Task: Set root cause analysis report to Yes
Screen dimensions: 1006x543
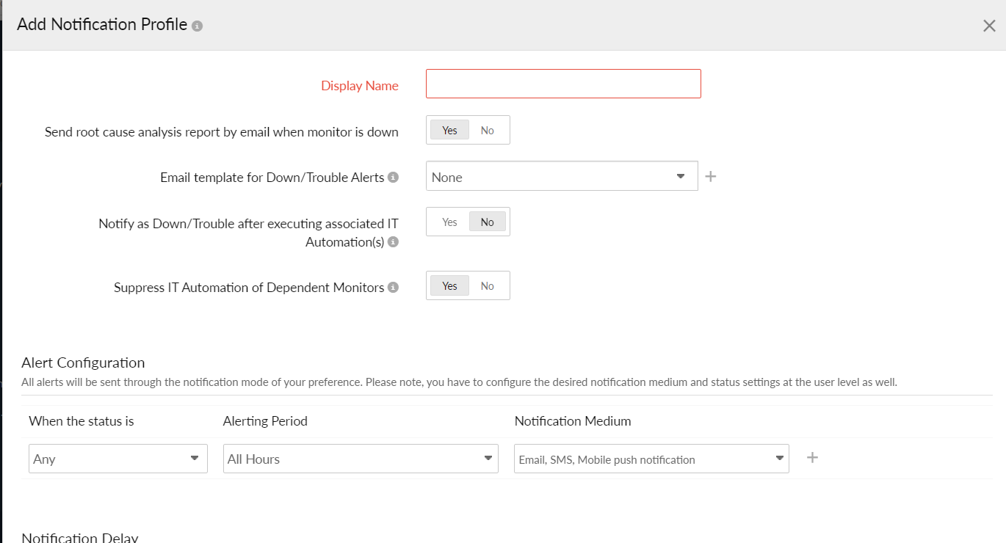Action: coord(449,131)
